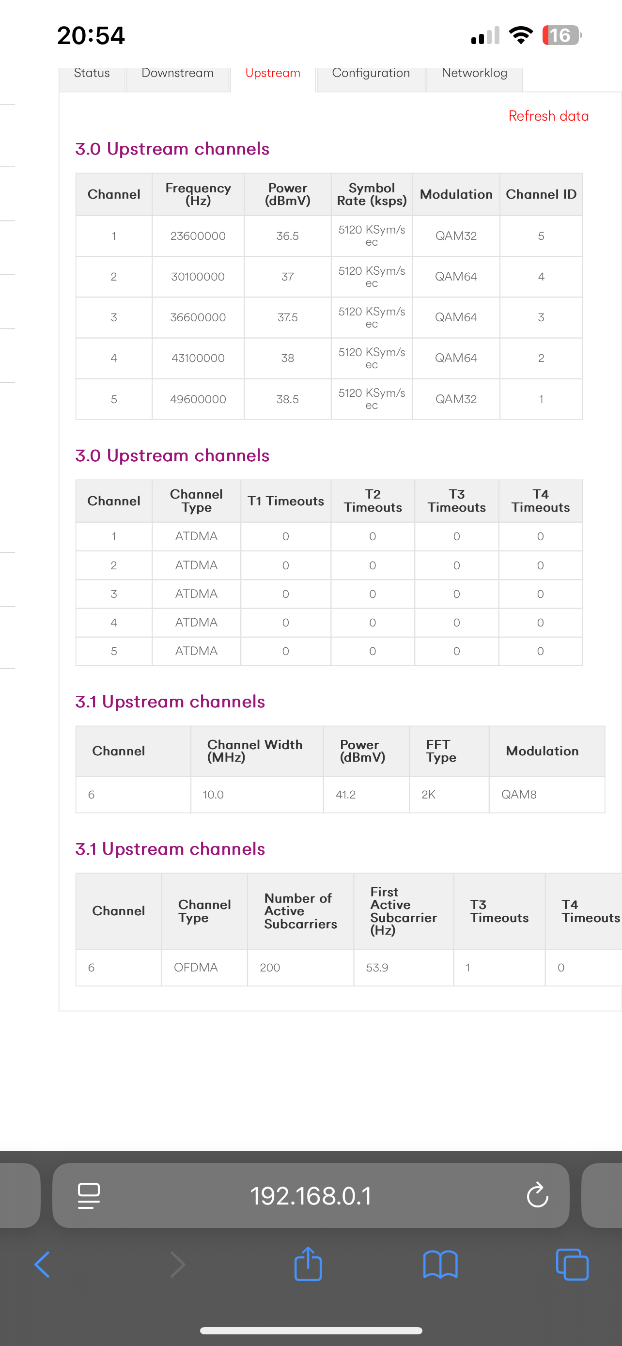This screenshot has height=1346, width=622.
Task: Switch to the Downstream tab
Action: coord(178,74)
